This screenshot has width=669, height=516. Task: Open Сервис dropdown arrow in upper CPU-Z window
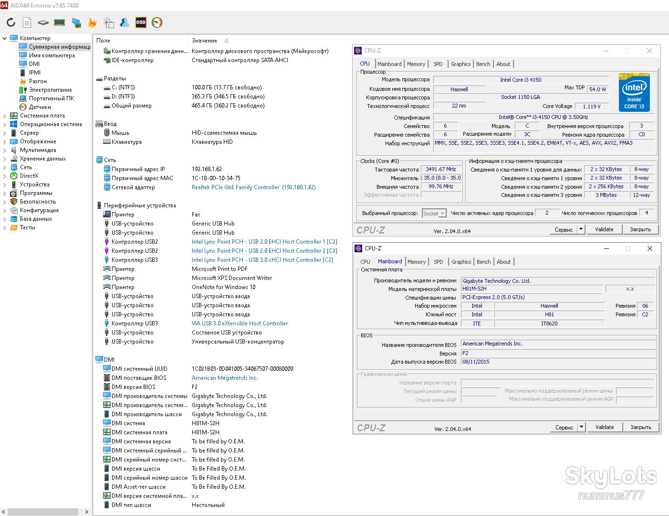point(581,229)
